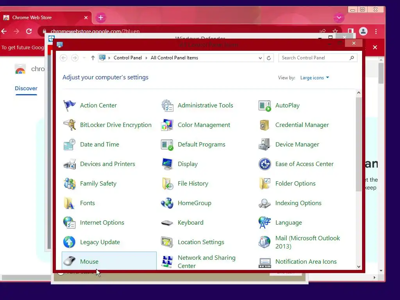Click the Control Panel scrollbar thumb

359,144
